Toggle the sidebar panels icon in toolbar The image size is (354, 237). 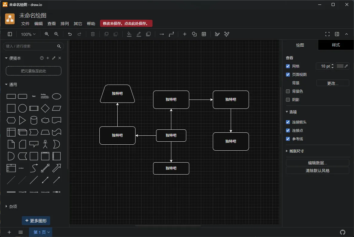click(x=10, y=34)
